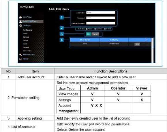The height and width of the screenshot is (132, 167).
Task: Click the CV730-NDI title text
Action: (27, 7)
